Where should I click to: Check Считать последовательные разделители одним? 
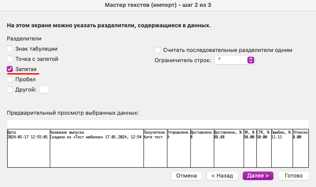[158, 50]
